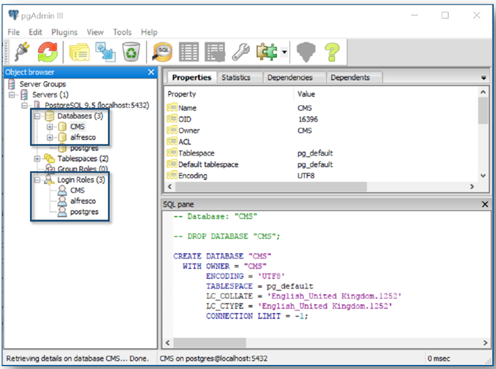This screenshot has height=369, width=496.
Task: Open the Tools menu
Action: [x=122, y=32]
